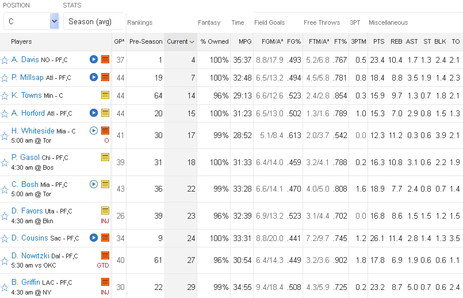Open the Stats Season (avg) dropdown
This screenshot has width=463, height=298.
coord(94,21)
